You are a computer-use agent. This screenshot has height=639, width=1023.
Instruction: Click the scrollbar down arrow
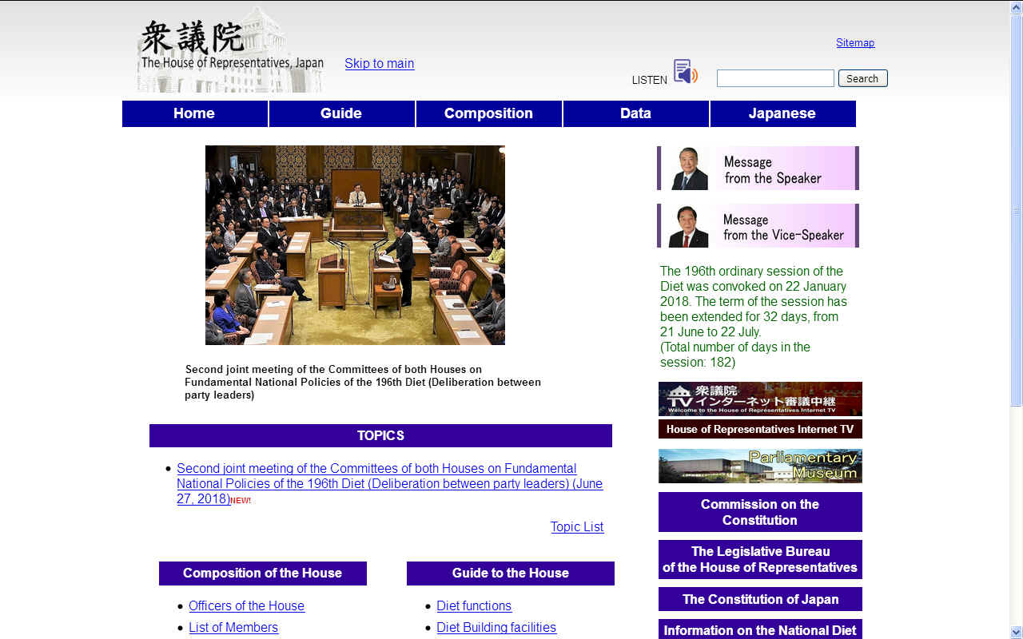(x=1016, y=632)
